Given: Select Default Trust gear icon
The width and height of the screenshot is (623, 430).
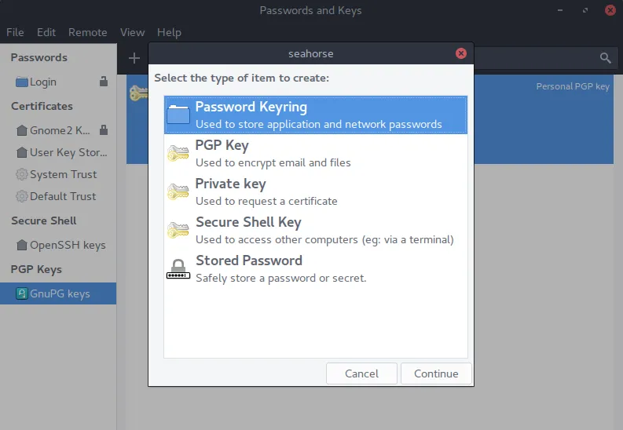Looking at the screenshot, I should 22,196.
